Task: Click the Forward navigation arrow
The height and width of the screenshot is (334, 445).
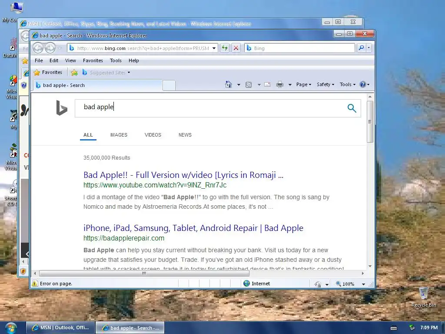Action: pyautogui.click(x=50, y=48)
